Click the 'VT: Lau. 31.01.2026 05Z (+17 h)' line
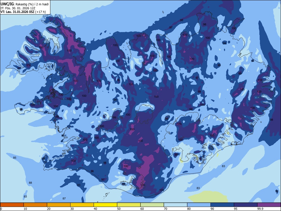The width and height of the screenshot is (281, 211). tap(23, 12)
